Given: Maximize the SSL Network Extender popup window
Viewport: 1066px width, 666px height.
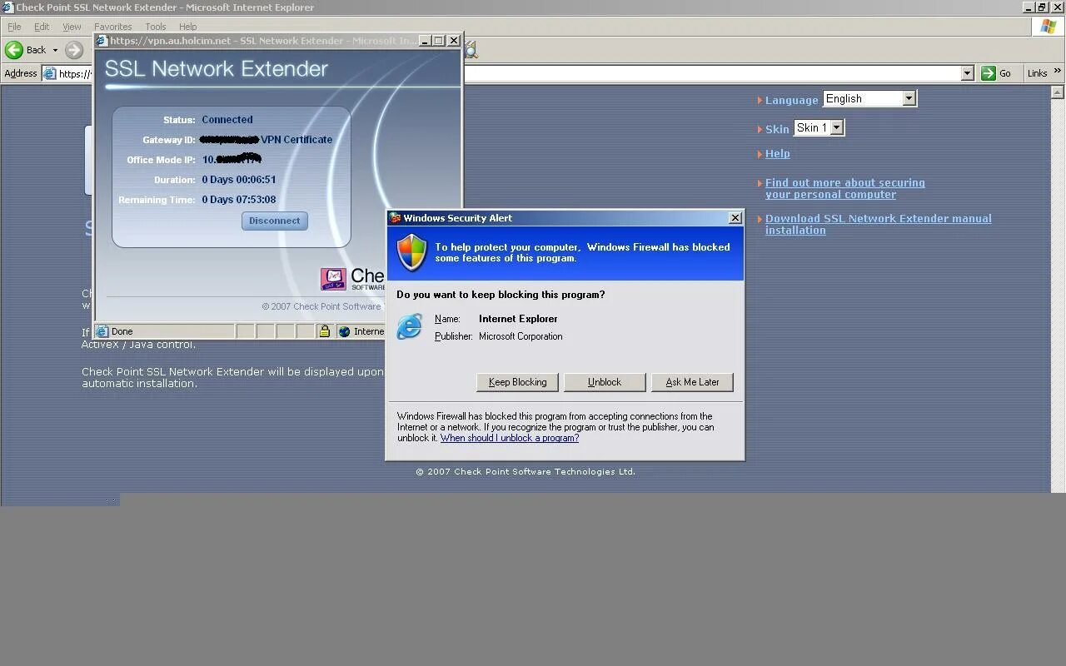Looking at the screenshot, I should 438,40.
